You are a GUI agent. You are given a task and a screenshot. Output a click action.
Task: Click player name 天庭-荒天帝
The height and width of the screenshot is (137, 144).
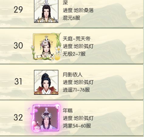pyautogui.click(x=77, y=39)
